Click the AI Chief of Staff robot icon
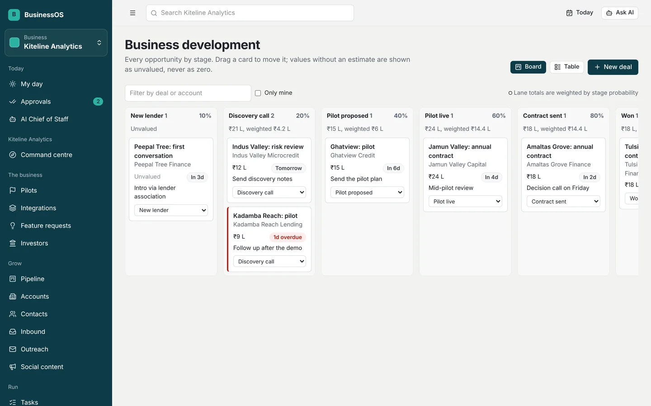This screenshot has width=651, height=406. (13, 119)
